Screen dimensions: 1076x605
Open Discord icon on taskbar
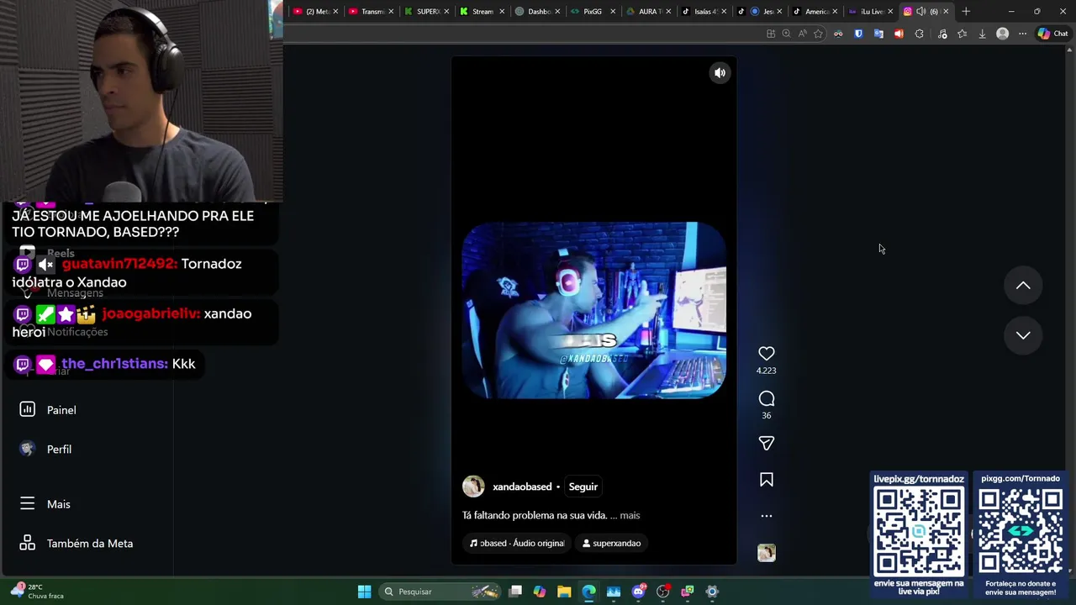638,592
